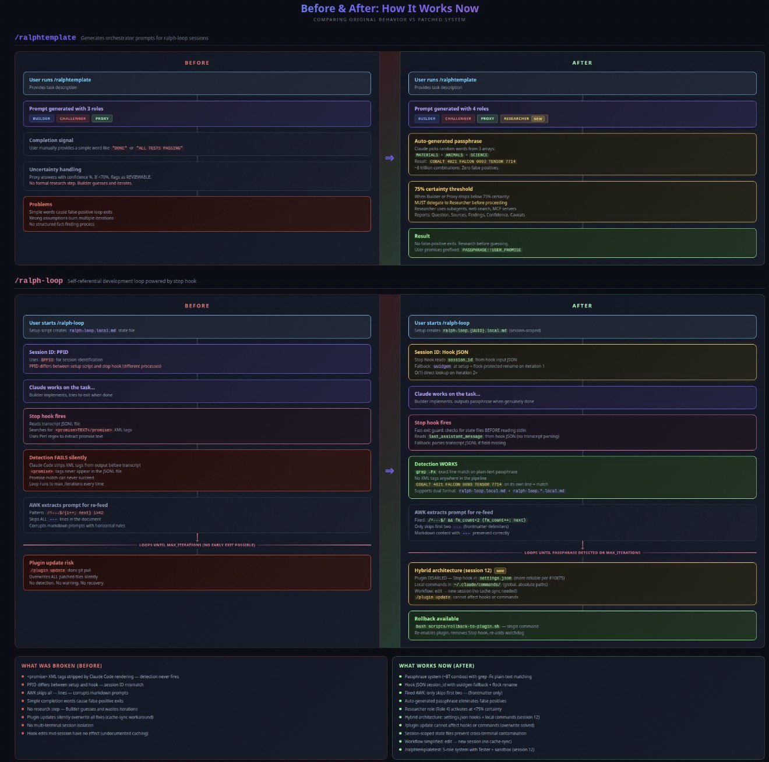
Task: Click the RESEARCHER role badge
Action: point(516,119)
